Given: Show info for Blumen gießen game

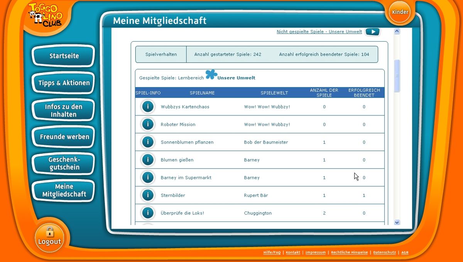Looking at the screenshot, I should click(x=148, y=160).
